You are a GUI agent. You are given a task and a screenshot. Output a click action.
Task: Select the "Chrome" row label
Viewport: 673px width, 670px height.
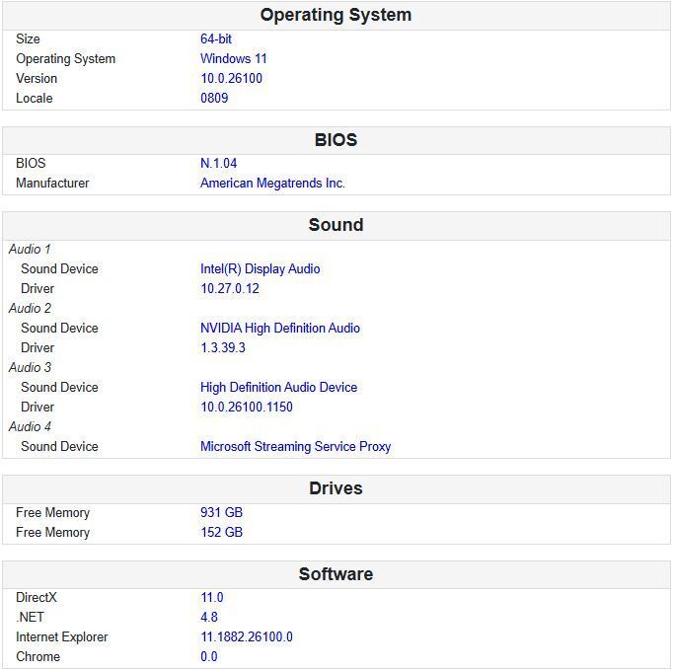[37, 657]
